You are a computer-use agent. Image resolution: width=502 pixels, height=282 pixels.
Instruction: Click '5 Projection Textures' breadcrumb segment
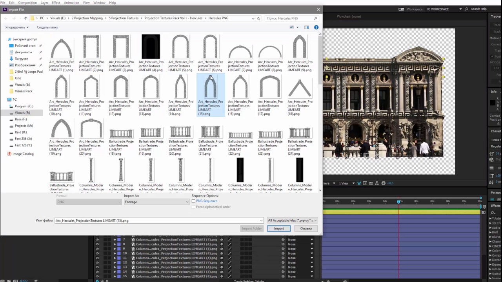[124, 18]
